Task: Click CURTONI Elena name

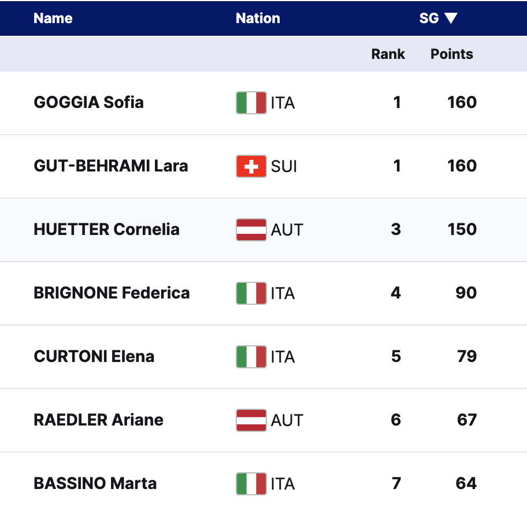Action: pos(94,357)
